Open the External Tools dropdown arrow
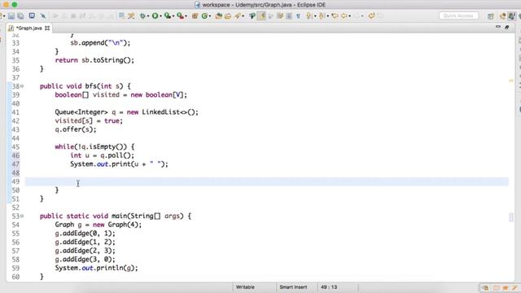The width and height of the screenshot is (521, 293). click(x=186, y=16)
